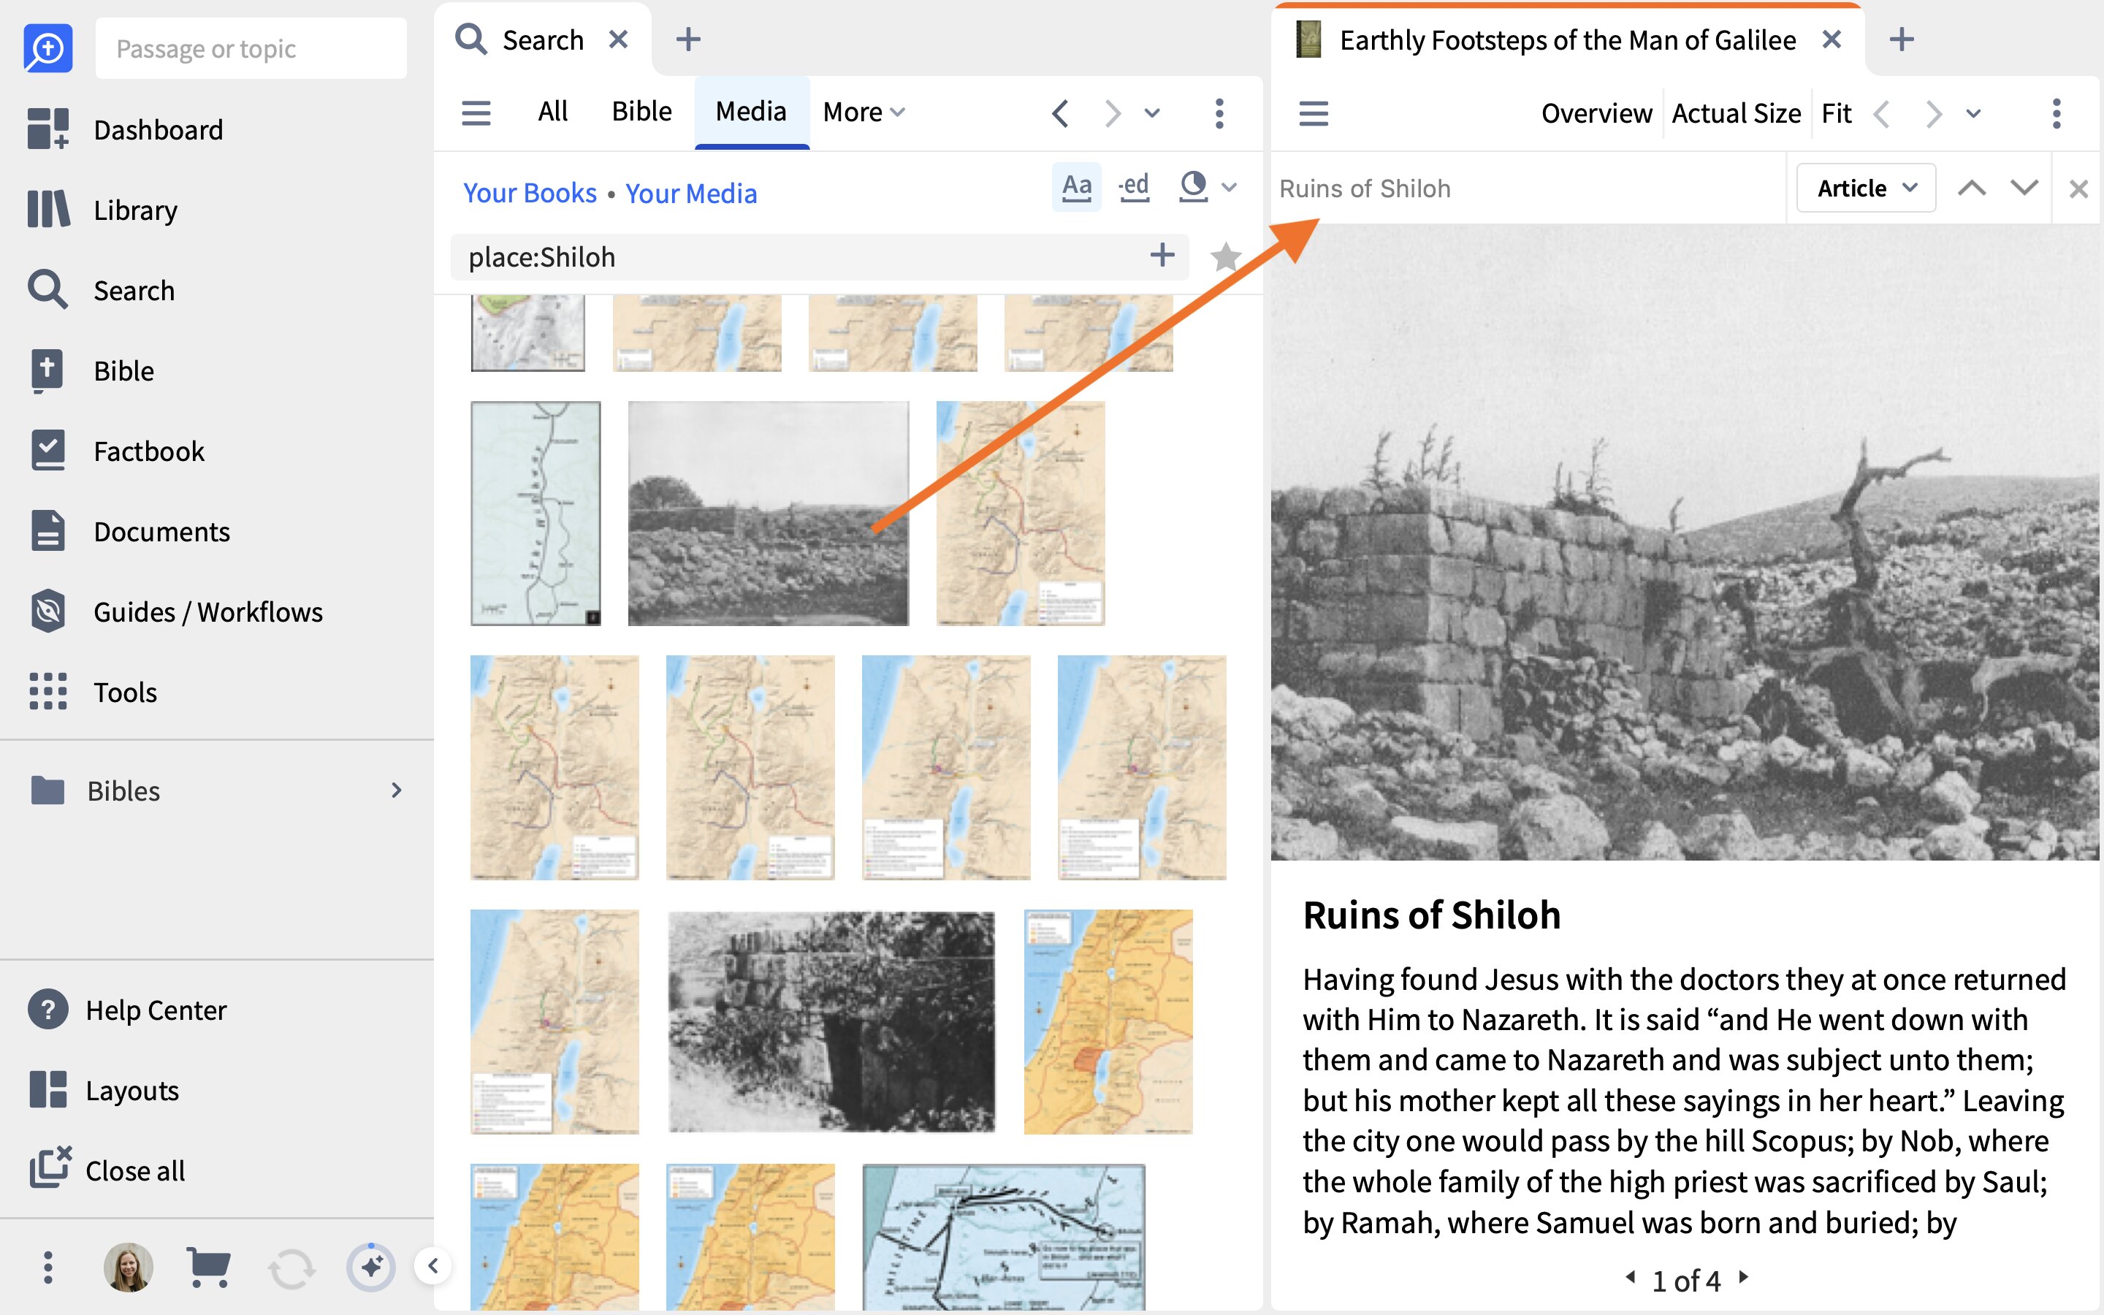Go forward in Search panel history
This screenshot has height=1315, width=2104.
[x=1112, y=113]
